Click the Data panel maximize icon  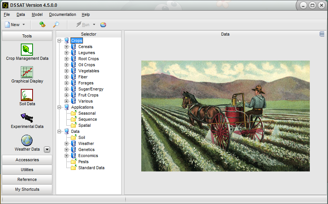point(322,34)
